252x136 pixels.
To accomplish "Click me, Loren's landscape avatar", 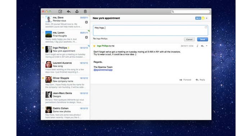I will (49, 34).
